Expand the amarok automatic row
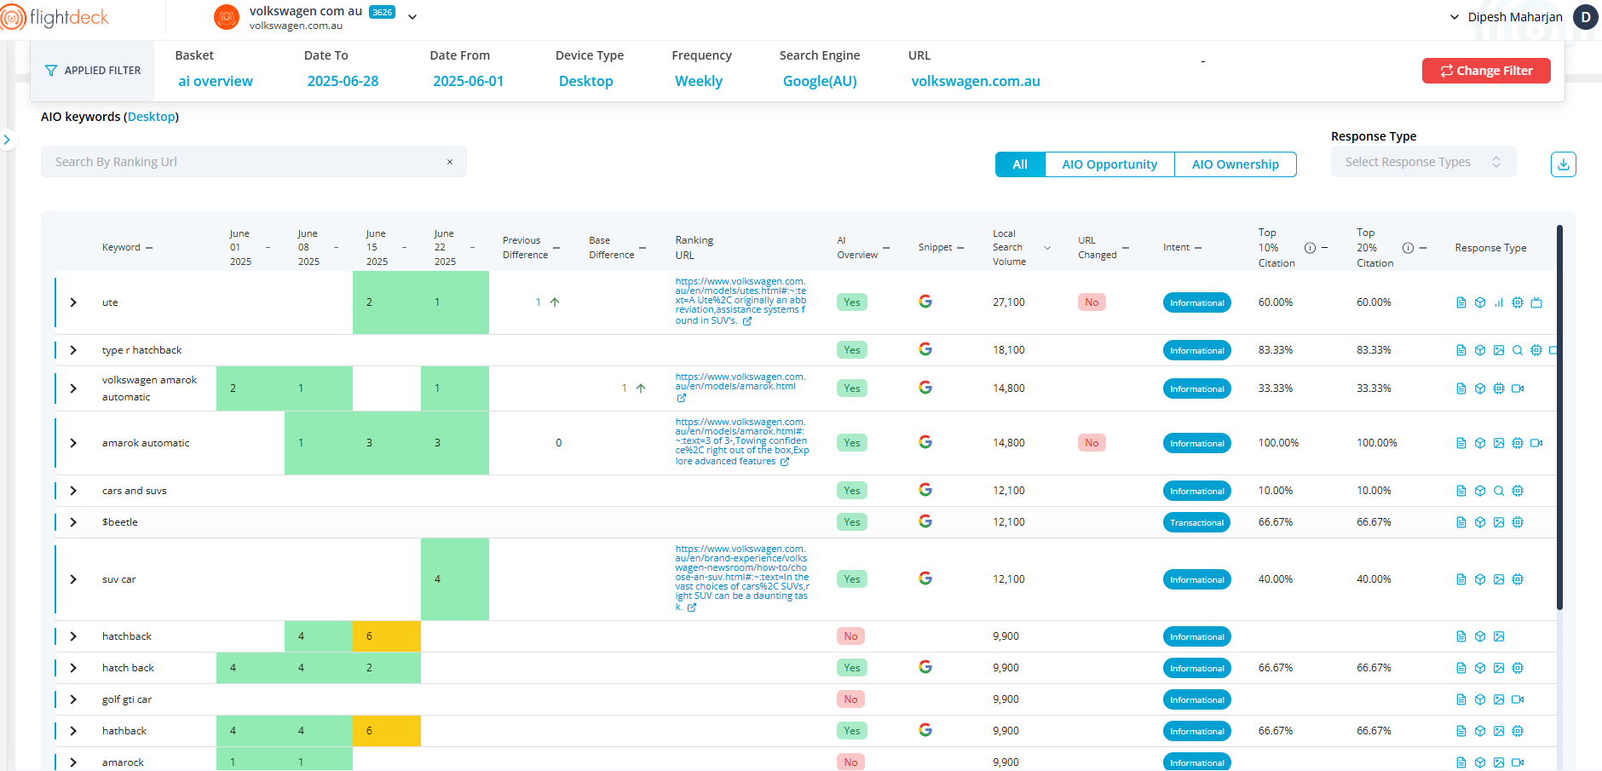The image size is (1602, 771). point(73,443)
